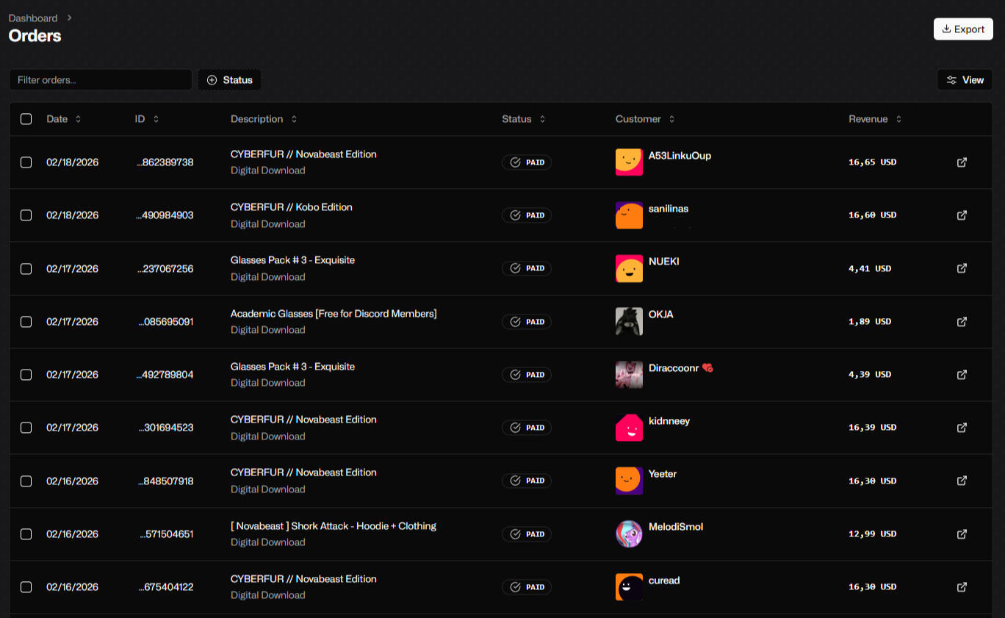Viewport: 1005px width, 618px height.
Task: Select the checkbox for order ending 492789804
Action: tap(26, 375)
